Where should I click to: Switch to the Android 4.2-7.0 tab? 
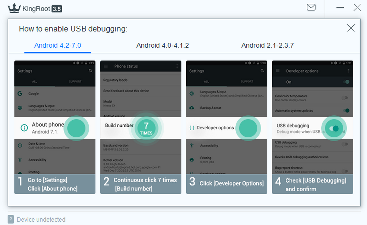click(57, 45)
